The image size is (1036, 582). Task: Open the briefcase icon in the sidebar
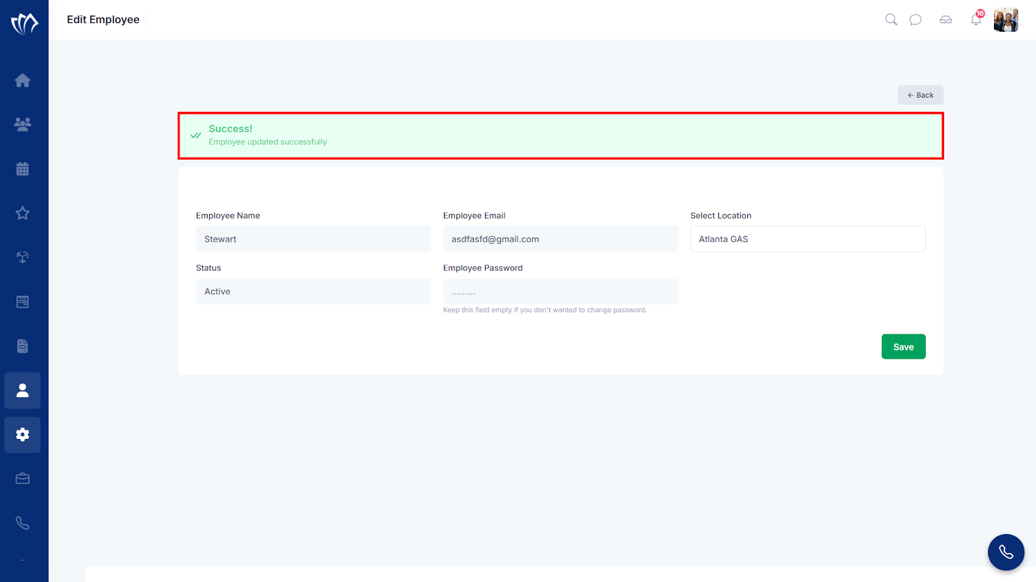point(23,479)
